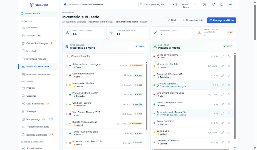Click the sub-sede list vertical scrollbar
Image resolution: width=257 pixels, height=150 pixels.
click(x=235, y=97)
